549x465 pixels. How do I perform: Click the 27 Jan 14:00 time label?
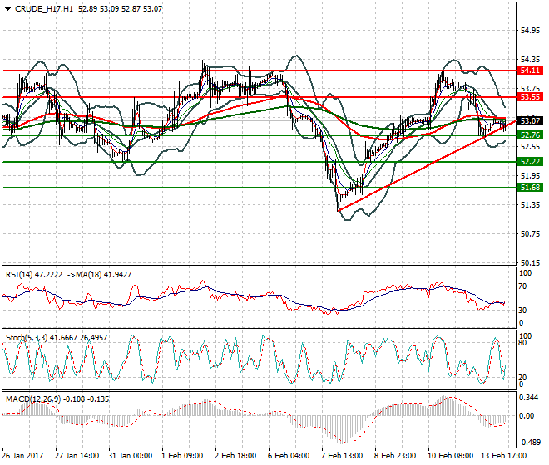77,456
